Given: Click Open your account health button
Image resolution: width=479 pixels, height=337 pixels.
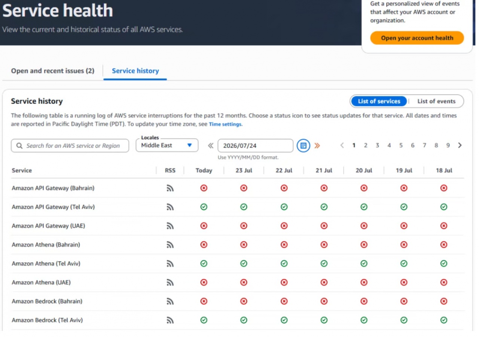Looking at the screenshot, I should (417, 38).
